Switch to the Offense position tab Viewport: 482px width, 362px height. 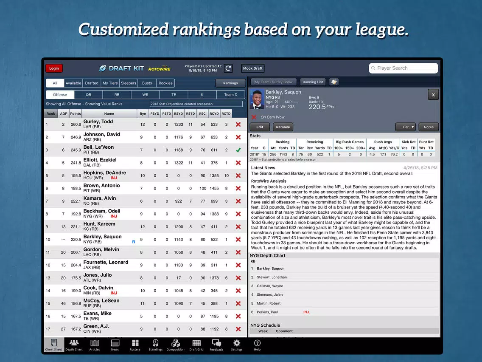click(x=60, y=95)
